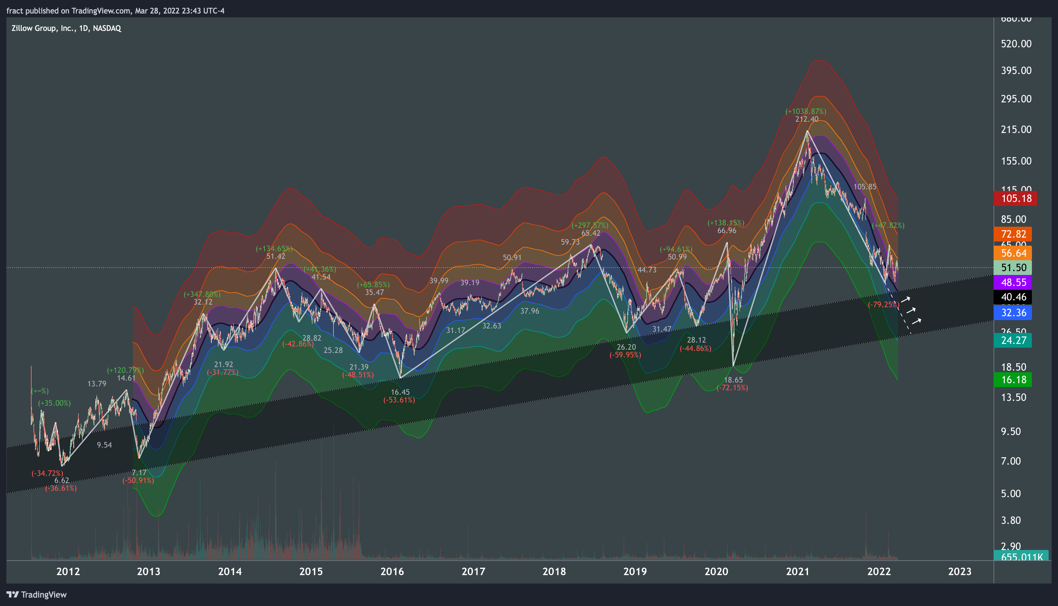Click the 37.96 price annotation
The width and height of the screenshot is (1058, 606).
pyautogui.click(x=530, y=311)
